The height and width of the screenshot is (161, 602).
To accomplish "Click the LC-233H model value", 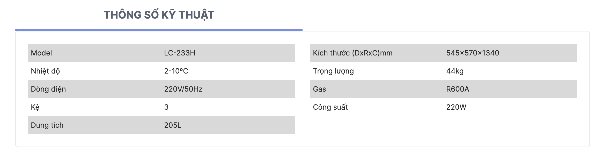I will 180,53.
